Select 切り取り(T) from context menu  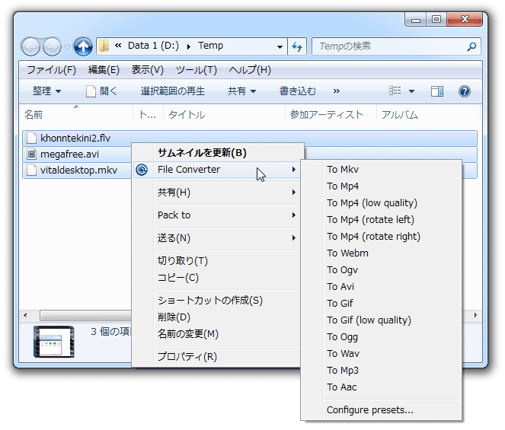click(x=217, y=261)
